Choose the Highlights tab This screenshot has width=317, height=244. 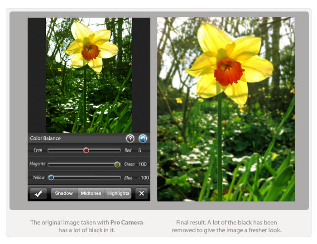coord(118,193)
